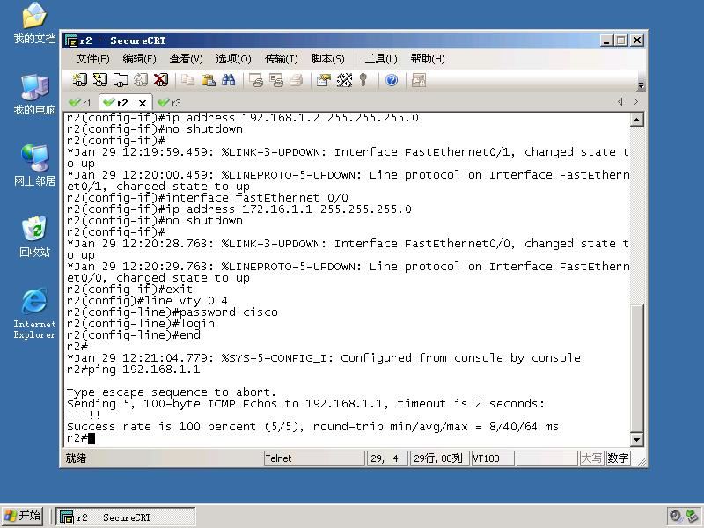Click the Copy toolbar icon

point(187,80)
